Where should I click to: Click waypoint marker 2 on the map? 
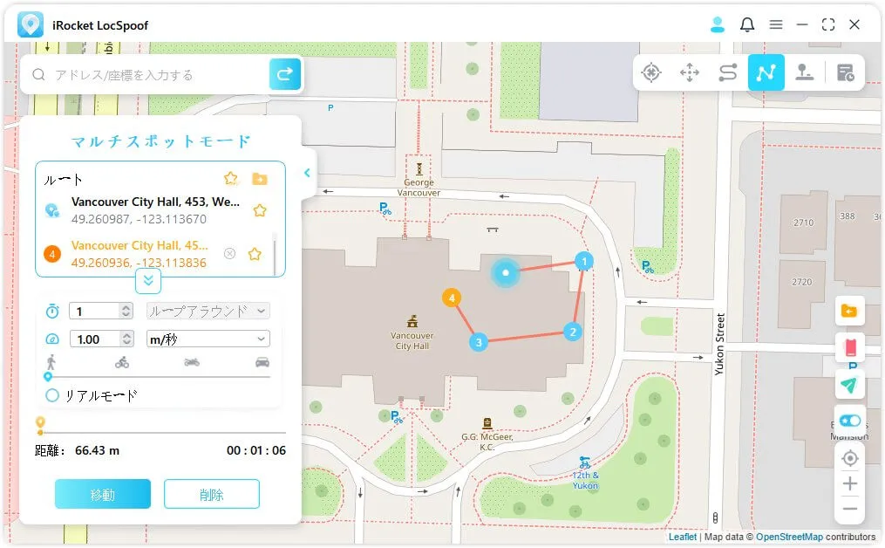click(573, 332)
